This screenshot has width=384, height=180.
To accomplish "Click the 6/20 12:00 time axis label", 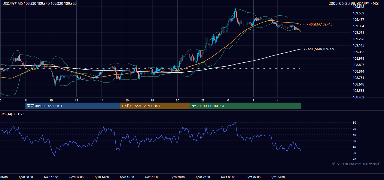I will [x=76, y=177].
